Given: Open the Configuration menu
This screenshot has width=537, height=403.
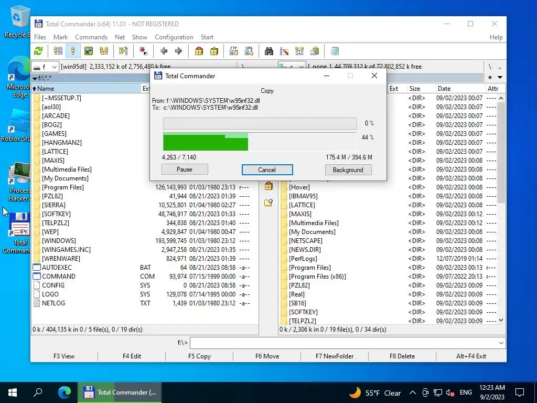Looking at the screenshot, I should click(174, 37).
